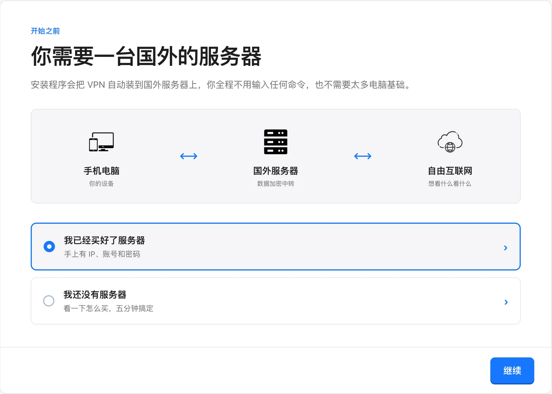This screenshot has height=394, width=552.
Task: Click the 你的设备 caption
Action: pos(101,183)
